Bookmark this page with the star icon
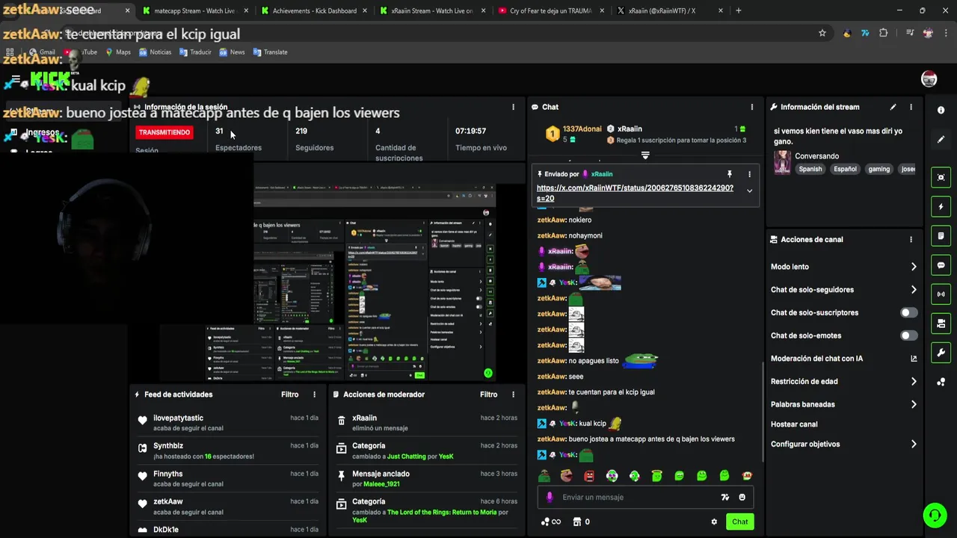This screenshot has height=538, width=957. pyautogui.click(x=822, y=33)
